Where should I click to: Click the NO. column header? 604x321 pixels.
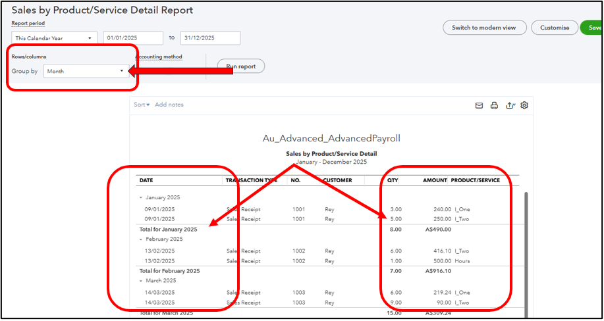[x=296, y=180]
